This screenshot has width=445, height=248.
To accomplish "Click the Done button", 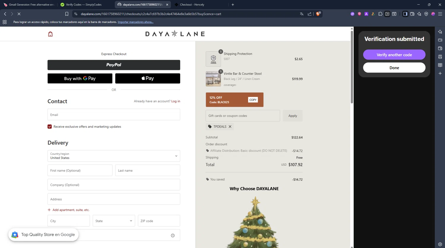I will pos(394,68).
